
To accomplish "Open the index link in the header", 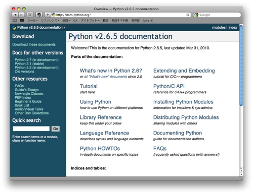I will pyautogui.click(x=233, y=27).
